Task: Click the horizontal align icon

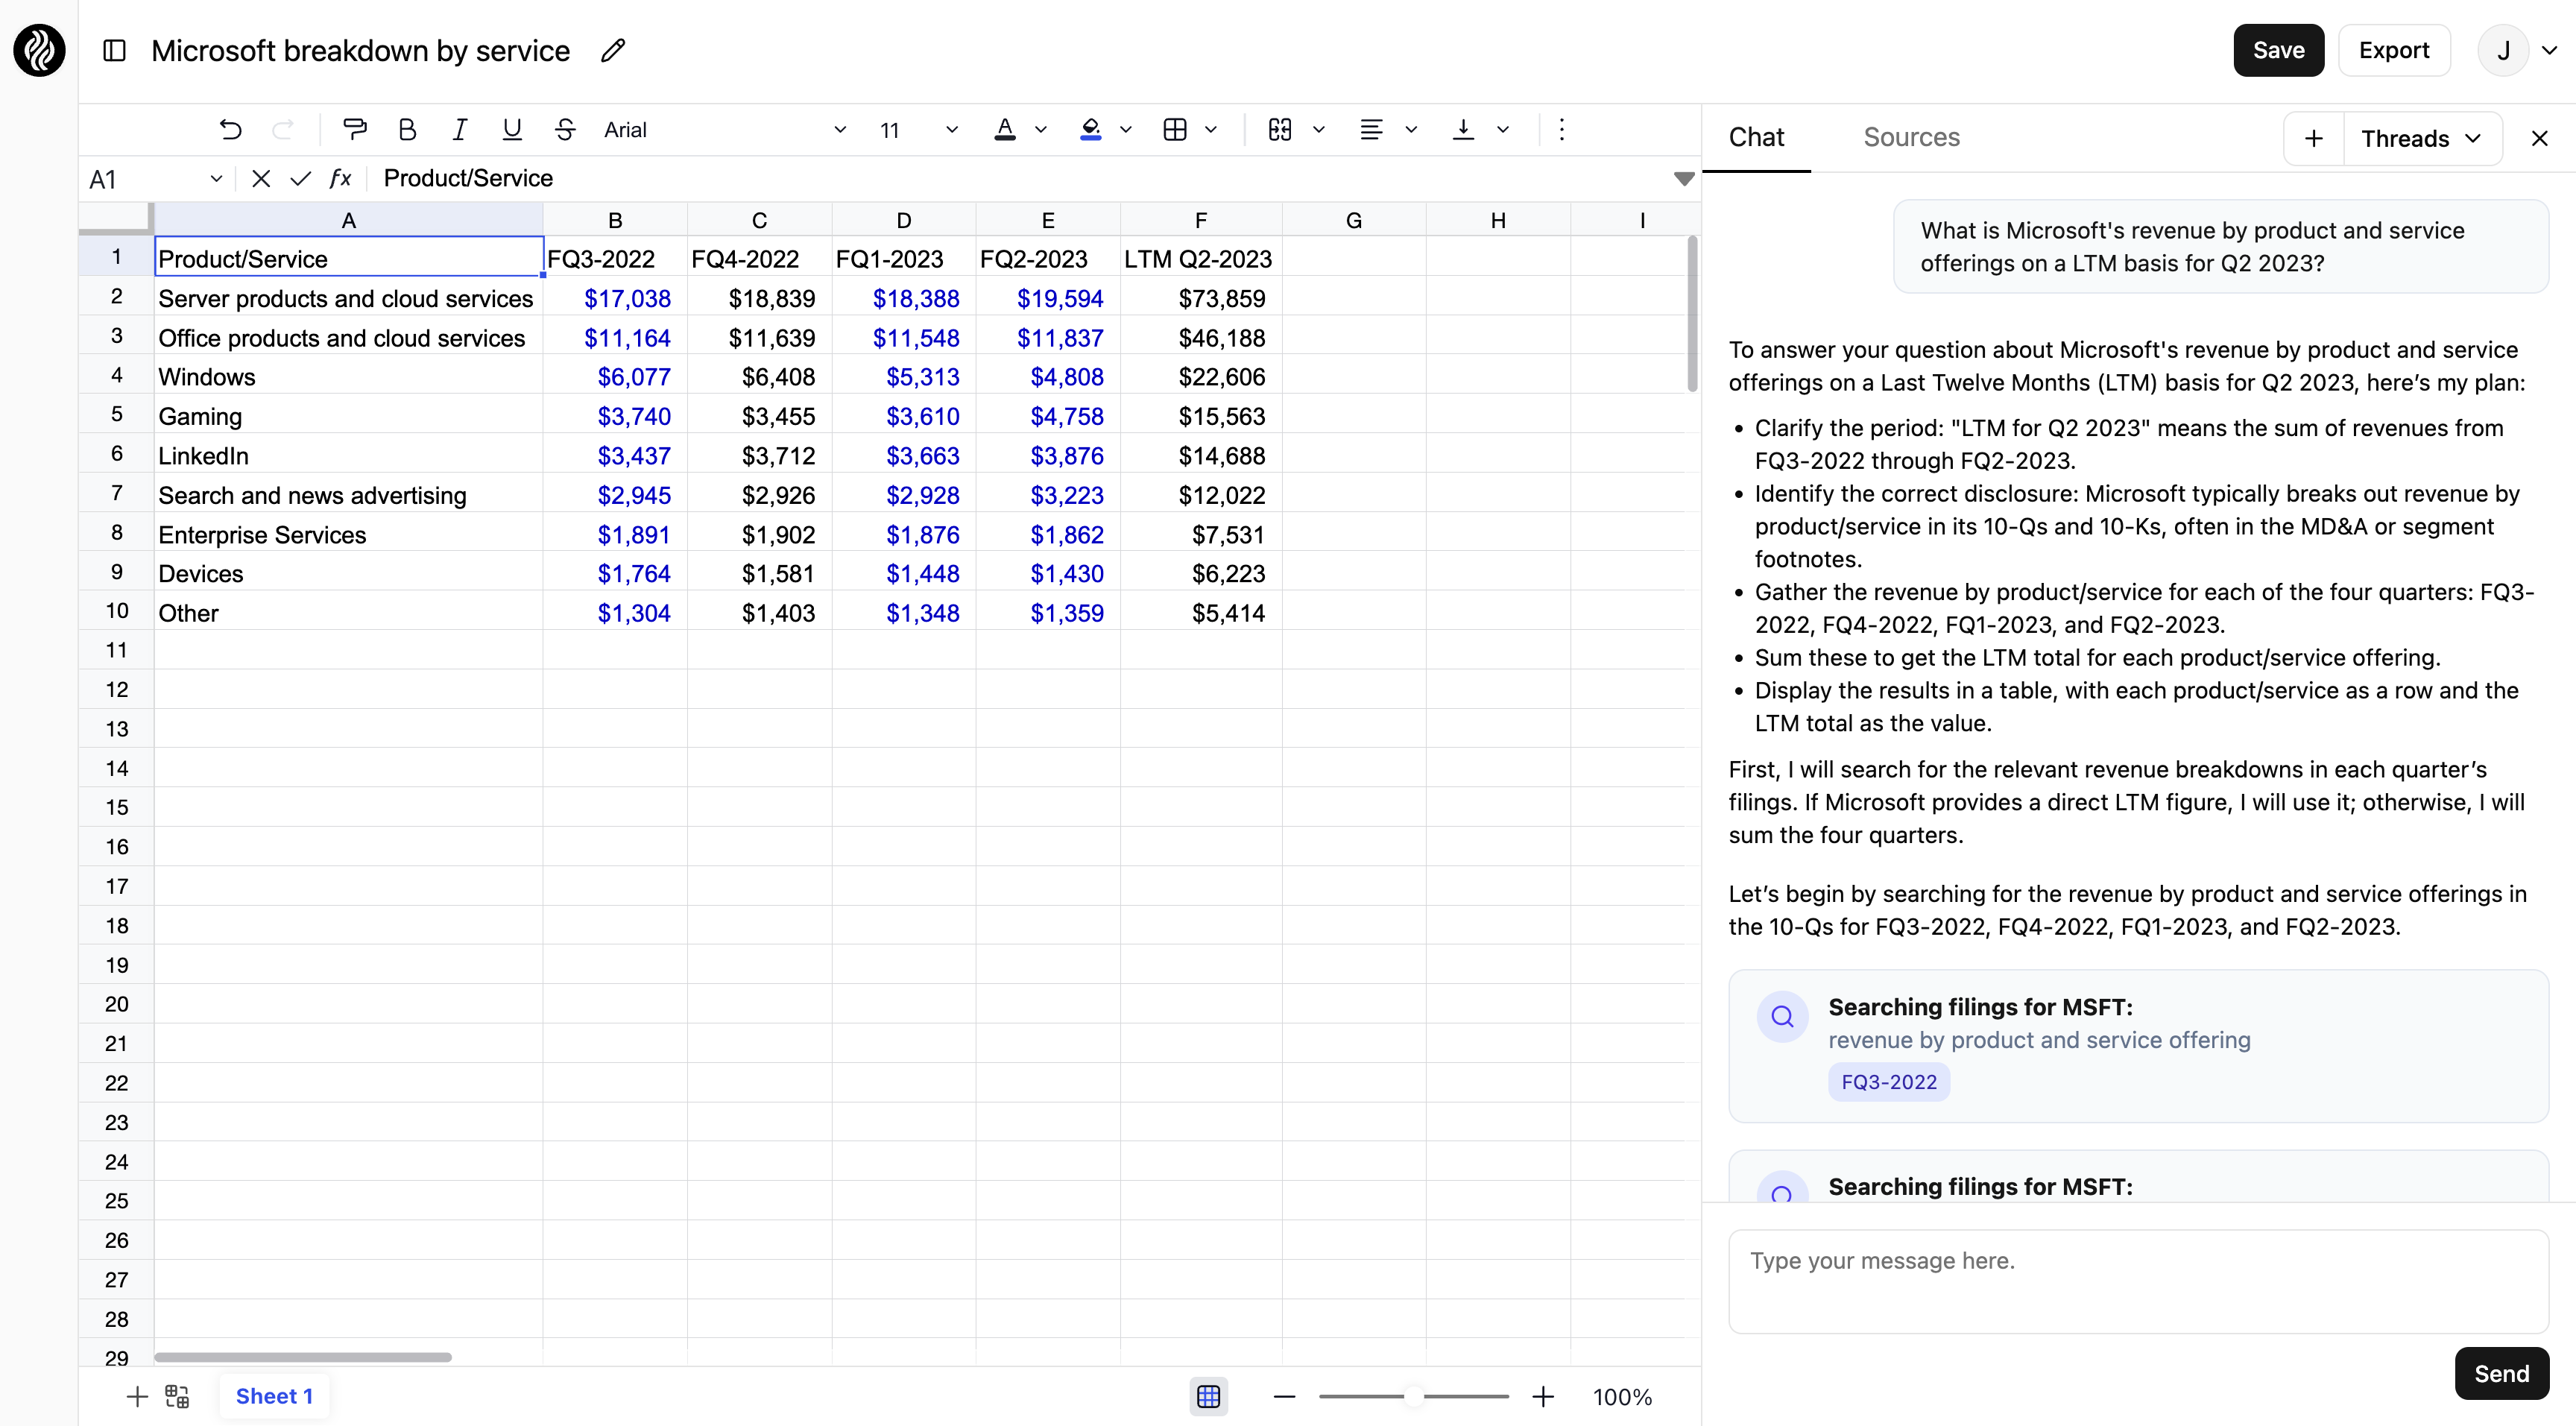Action: click(1372, 129)
